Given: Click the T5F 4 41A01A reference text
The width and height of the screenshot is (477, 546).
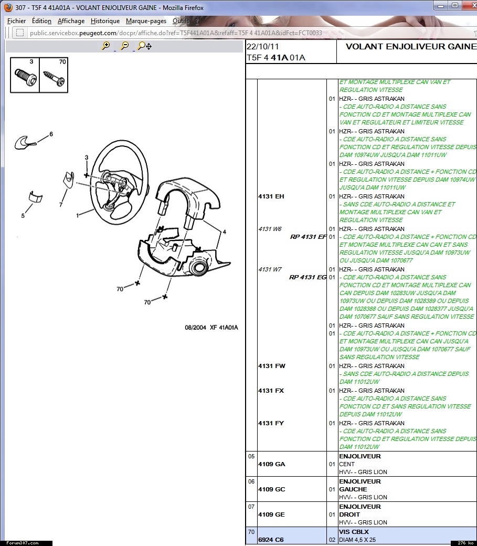Looking at the screenshot, I should coord(275,57).
